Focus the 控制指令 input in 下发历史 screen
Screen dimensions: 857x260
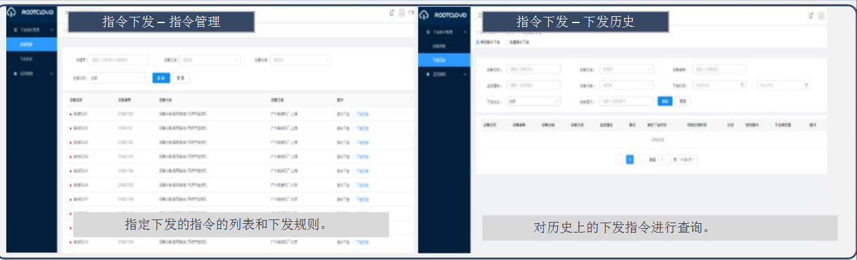pyautogui.click(x=627, y=100)
